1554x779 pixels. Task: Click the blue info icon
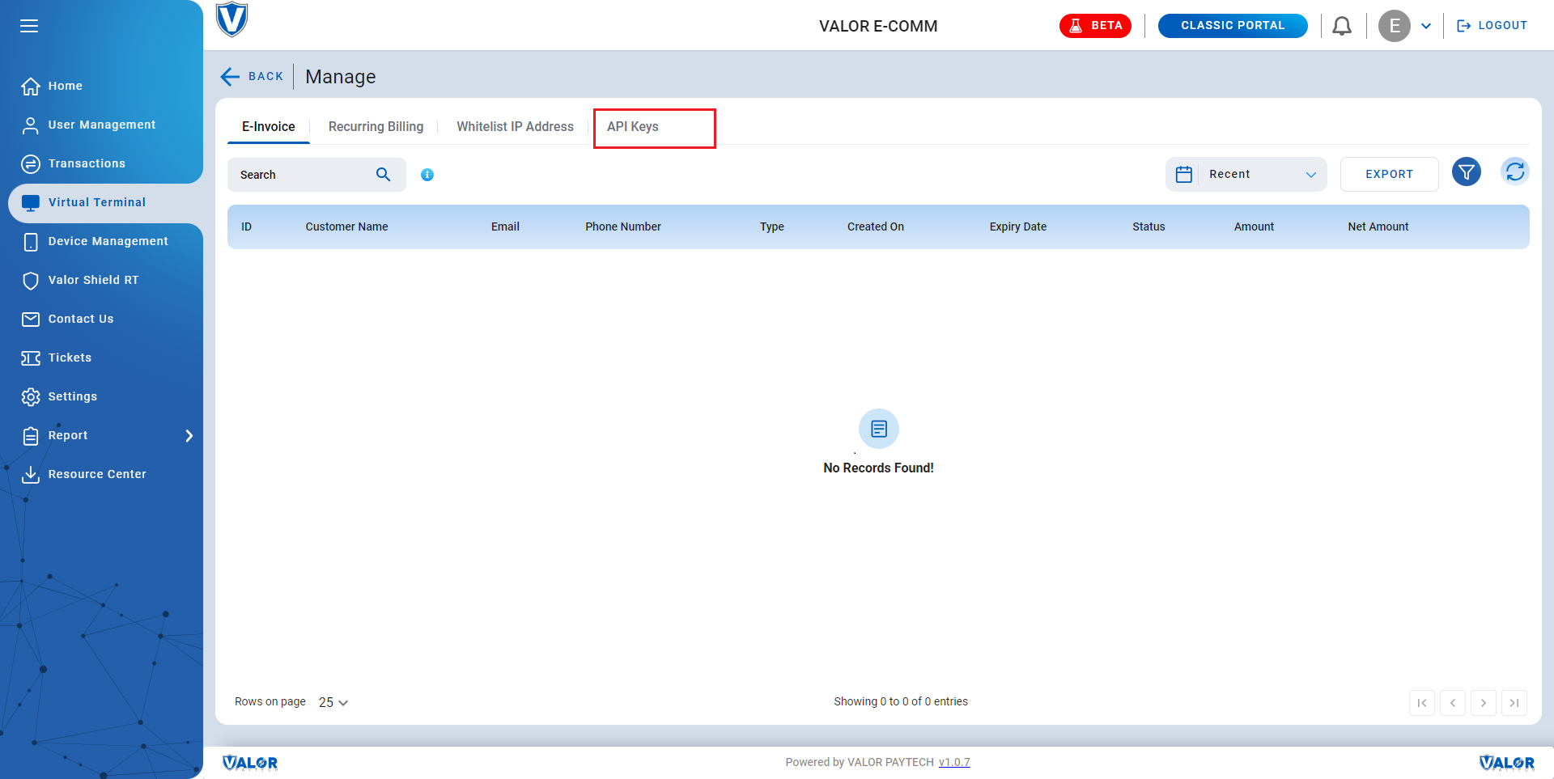point(427,175)
